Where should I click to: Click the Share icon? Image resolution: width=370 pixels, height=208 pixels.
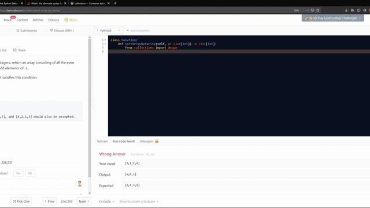(15, 50)
